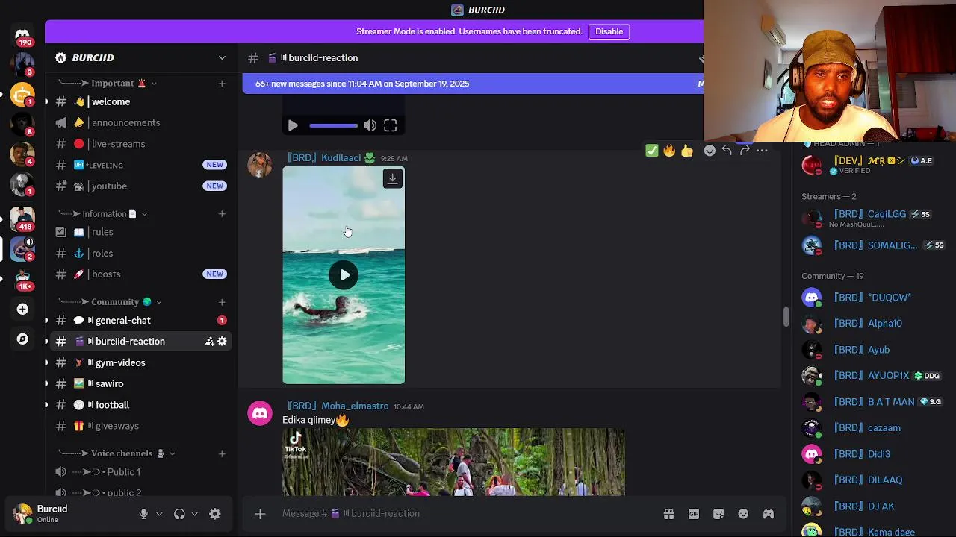
Task: Click the attachment plus button
Action: [x=260, y=514]
